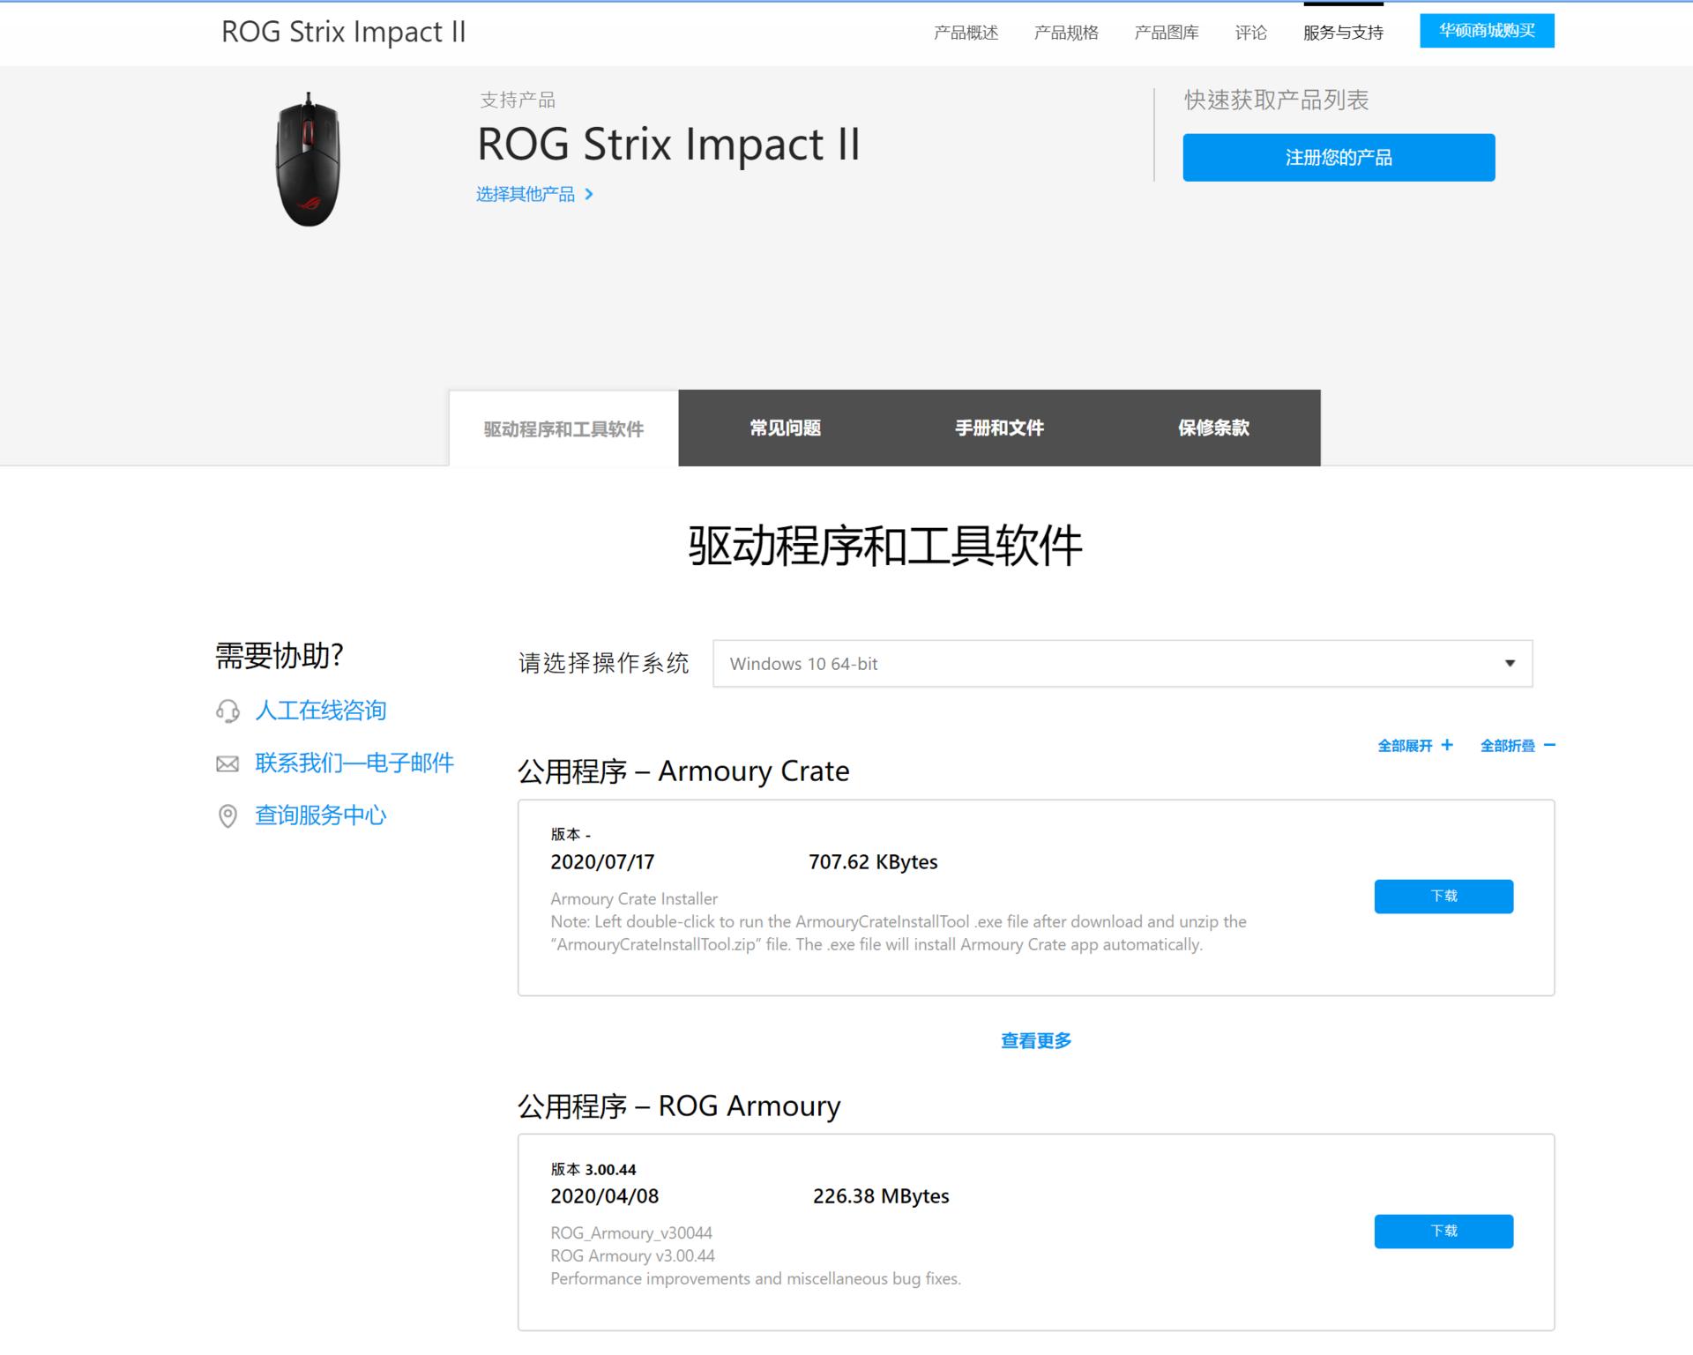Click the dropdown arrow on the OS selector
This screenshot has width=1693, height=1355.
(x=1510, y=663)
